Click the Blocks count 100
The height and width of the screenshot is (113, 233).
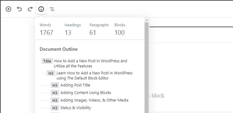click(120, 33)
